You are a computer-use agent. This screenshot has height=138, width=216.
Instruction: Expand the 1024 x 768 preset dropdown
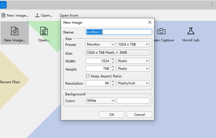click(x=133, y=44)
